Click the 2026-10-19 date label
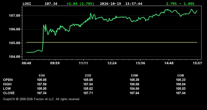 click(x=110, y=4)
